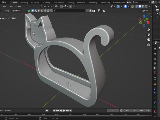Open the Particles properties tab
Image resolution: width=160 pixels, height=120 pixels.
pos(155,93)
